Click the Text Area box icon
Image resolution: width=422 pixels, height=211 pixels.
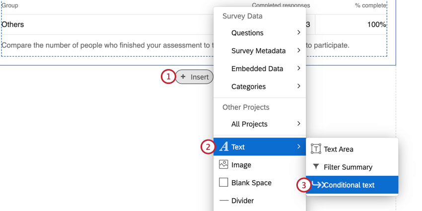pos(316,149)
